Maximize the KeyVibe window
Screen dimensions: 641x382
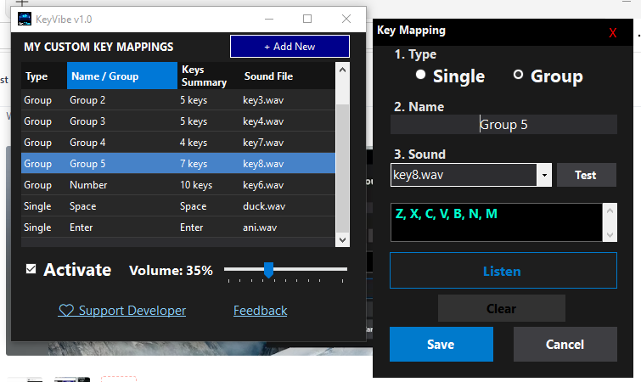tap(307, 19)
